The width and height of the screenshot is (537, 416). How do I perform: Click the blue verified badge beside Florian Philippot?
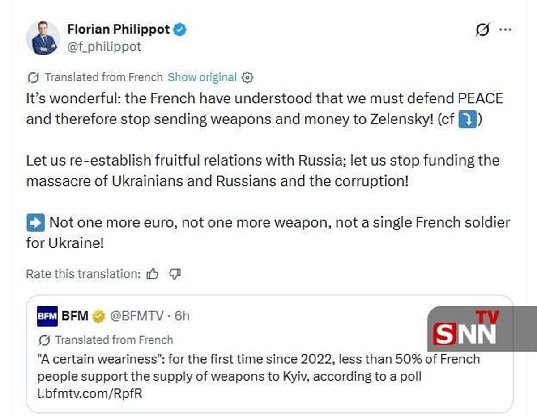tap(180, 30)
